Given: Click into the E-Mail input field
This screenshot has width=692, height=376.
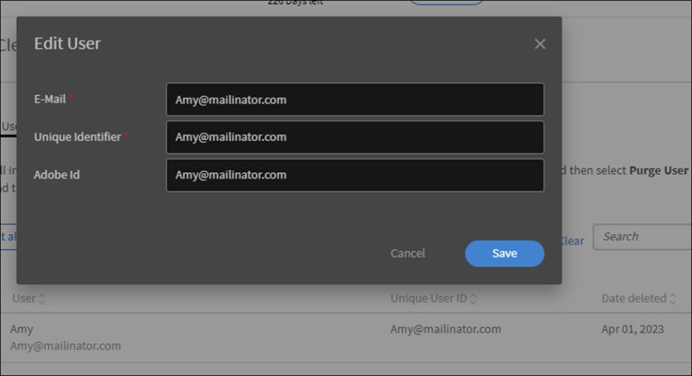Looking at the screenshot, I should tap(355, 99).
